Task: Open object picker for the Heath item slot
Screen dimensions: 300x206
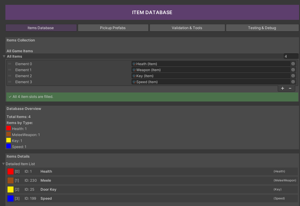Action: tap(293, 64)
